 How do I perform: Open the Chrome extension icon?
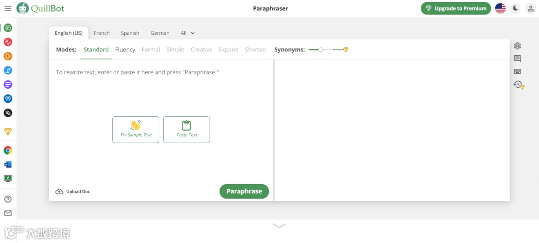point(8,150)
